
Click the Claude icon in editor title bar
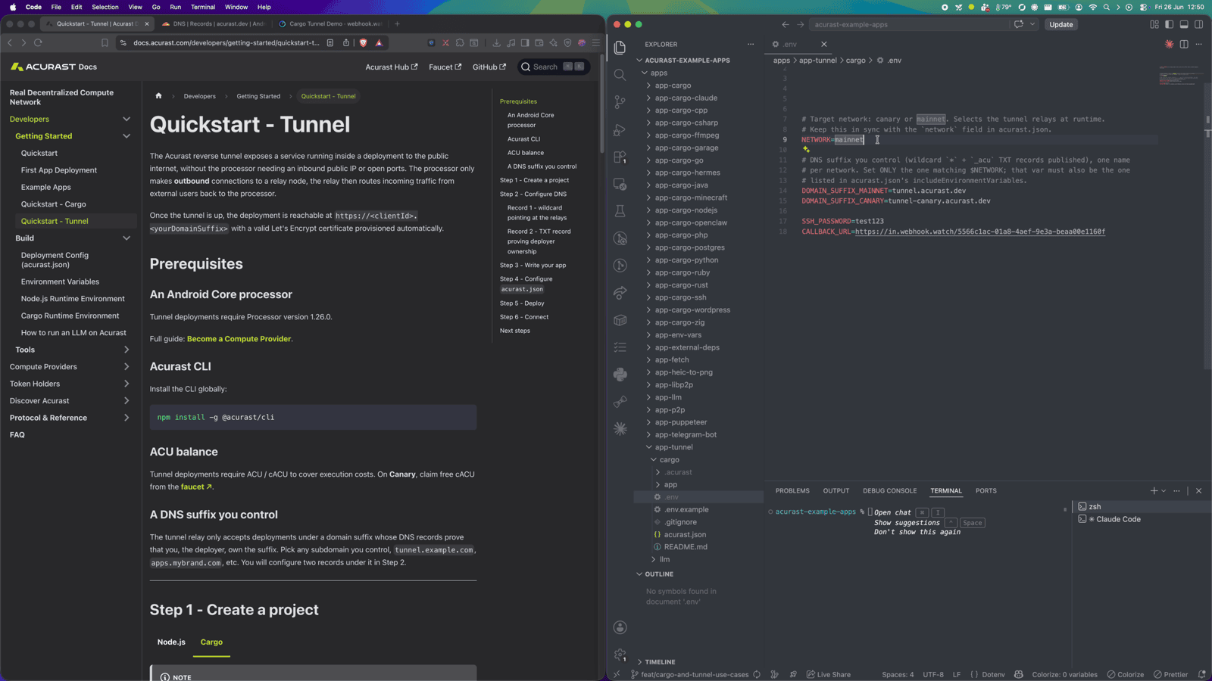[x=1169, y=44]
